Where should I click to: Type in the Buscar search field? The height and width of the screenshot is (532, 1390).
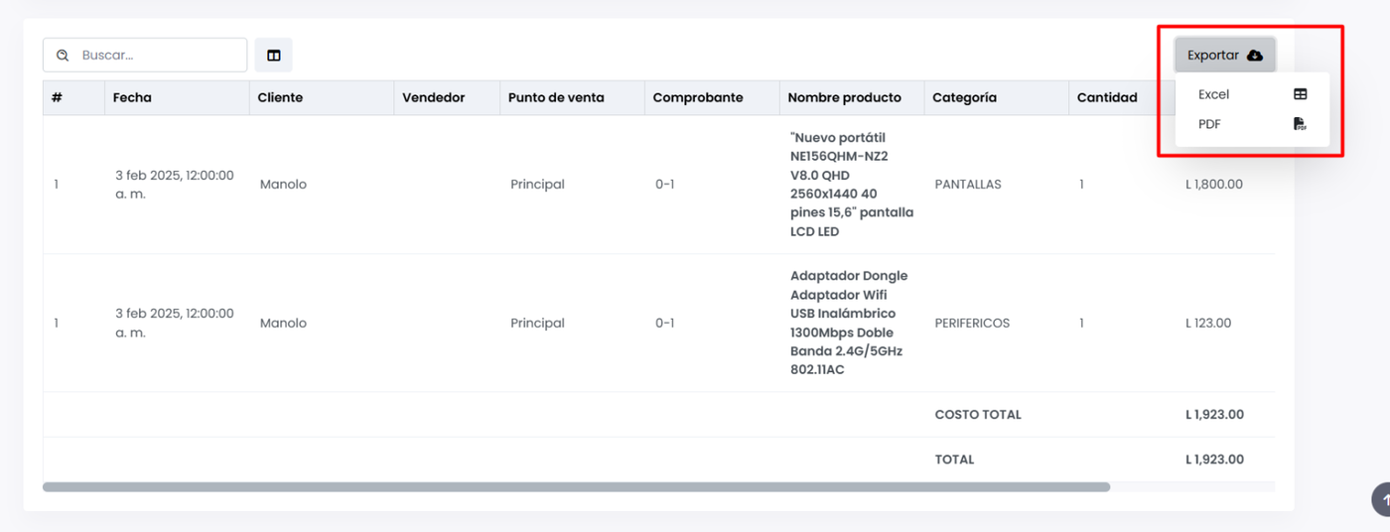pyautogui.click(x=159, y=56)
